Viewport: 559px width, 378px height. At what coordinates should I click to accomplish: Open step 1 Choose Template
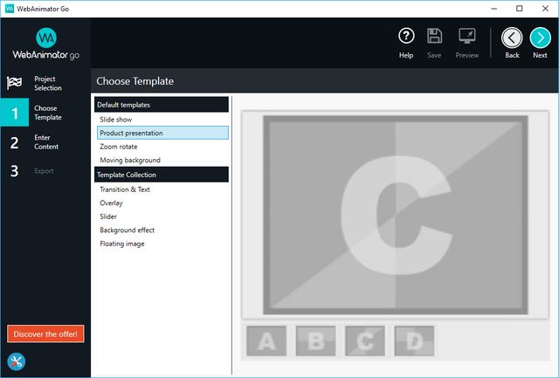[x=45, y=113]
